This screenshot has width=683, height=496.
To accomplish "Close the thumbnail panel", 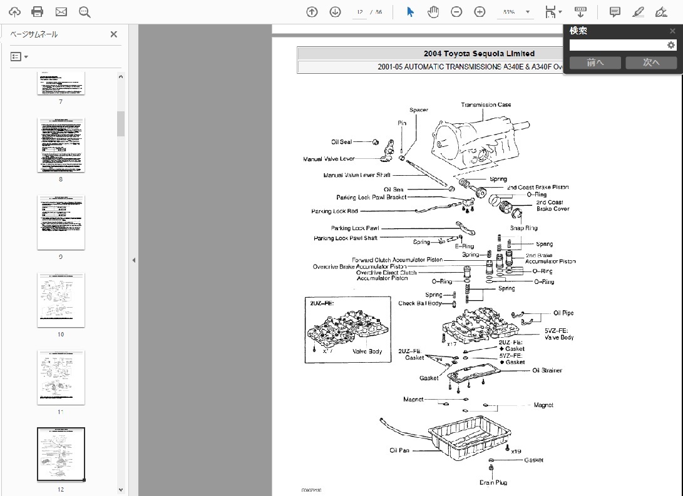I will (114, 34).
